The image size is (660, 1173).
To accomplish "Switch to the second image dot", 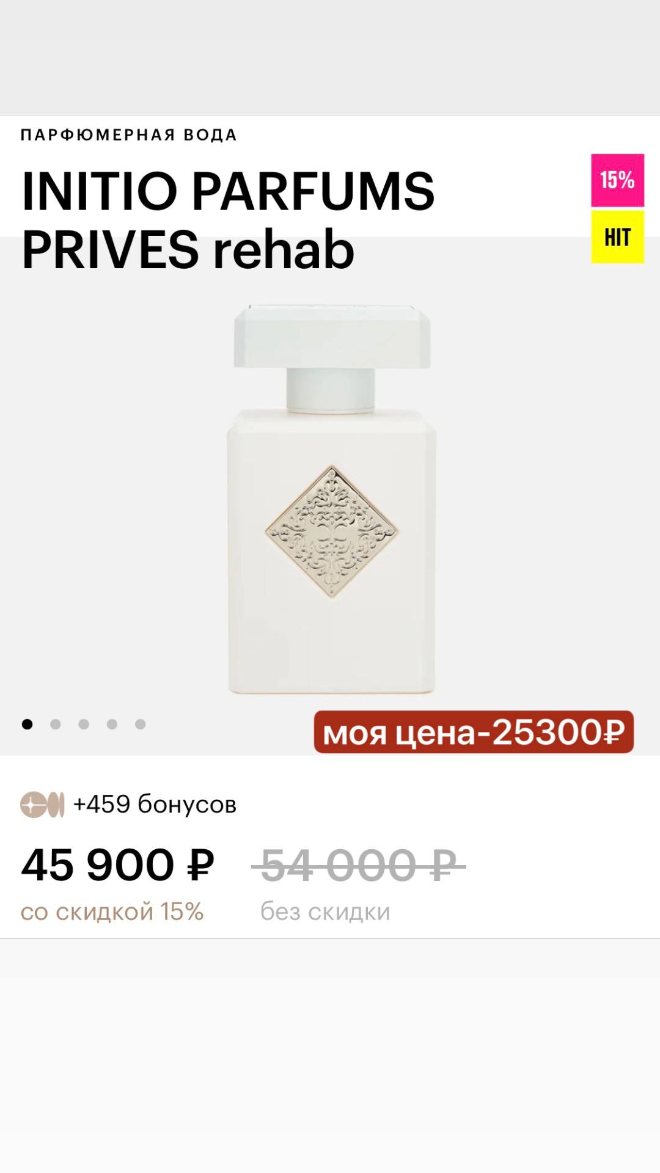I will coord(56,724).
